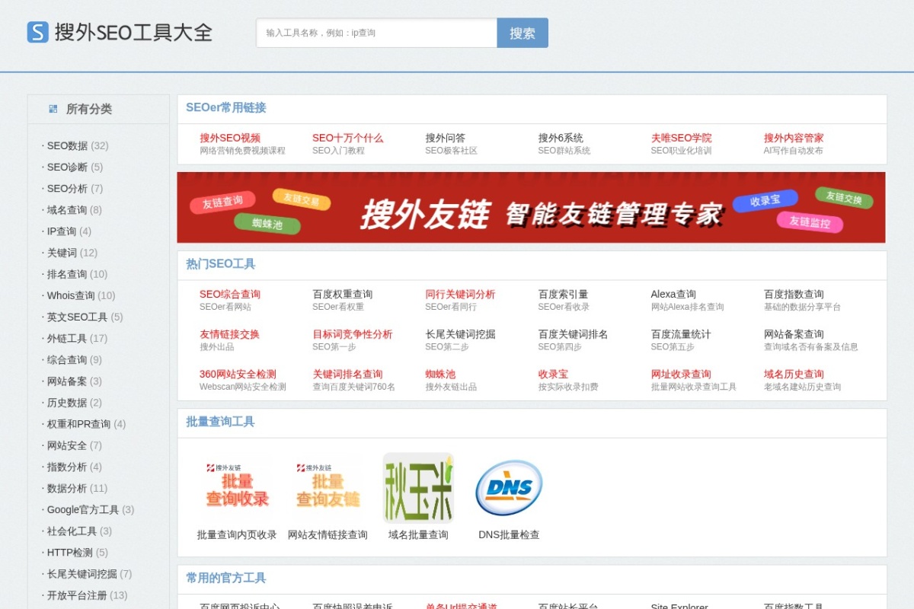Click the 热门SEO工具 section heading

coord(221,264)
